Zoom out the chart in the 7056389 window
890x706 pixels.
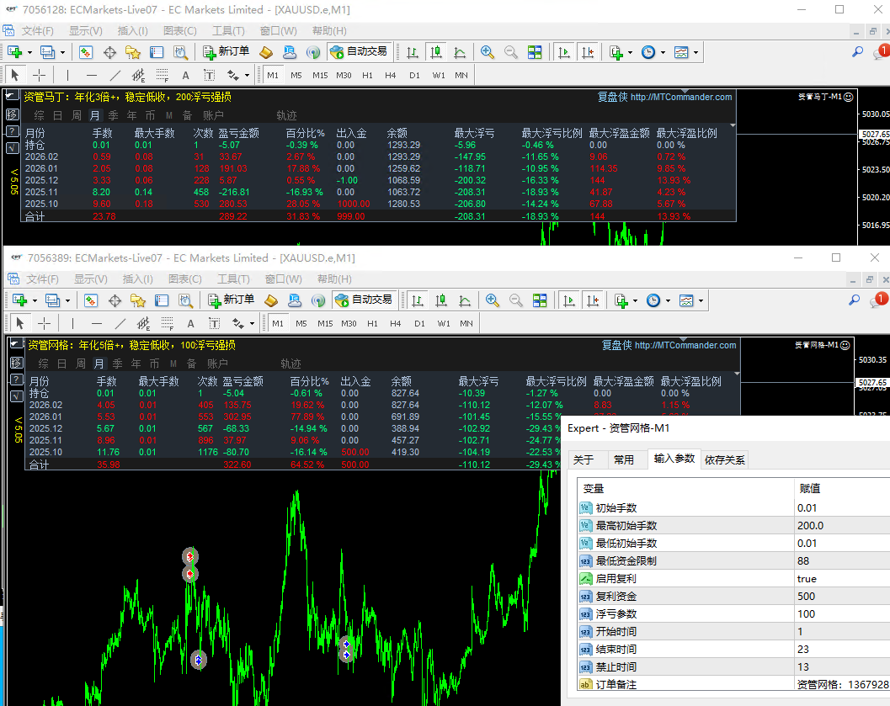click(515, 300)
